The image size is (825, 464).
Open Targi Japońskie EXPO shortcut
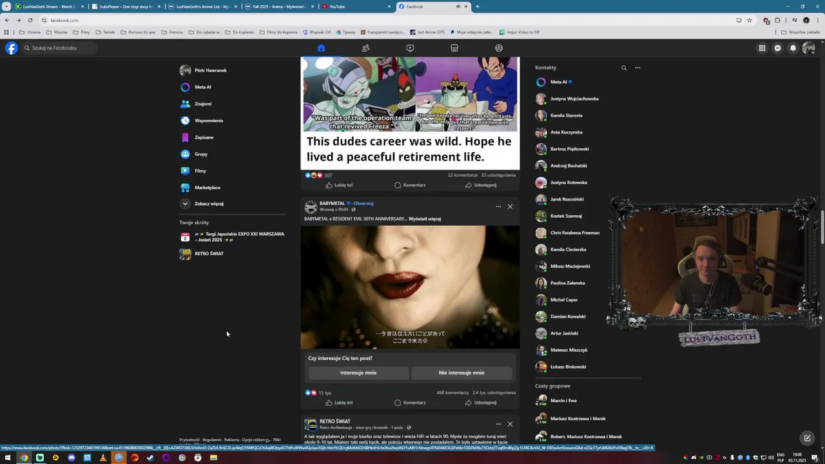click(x=232, y=237)
